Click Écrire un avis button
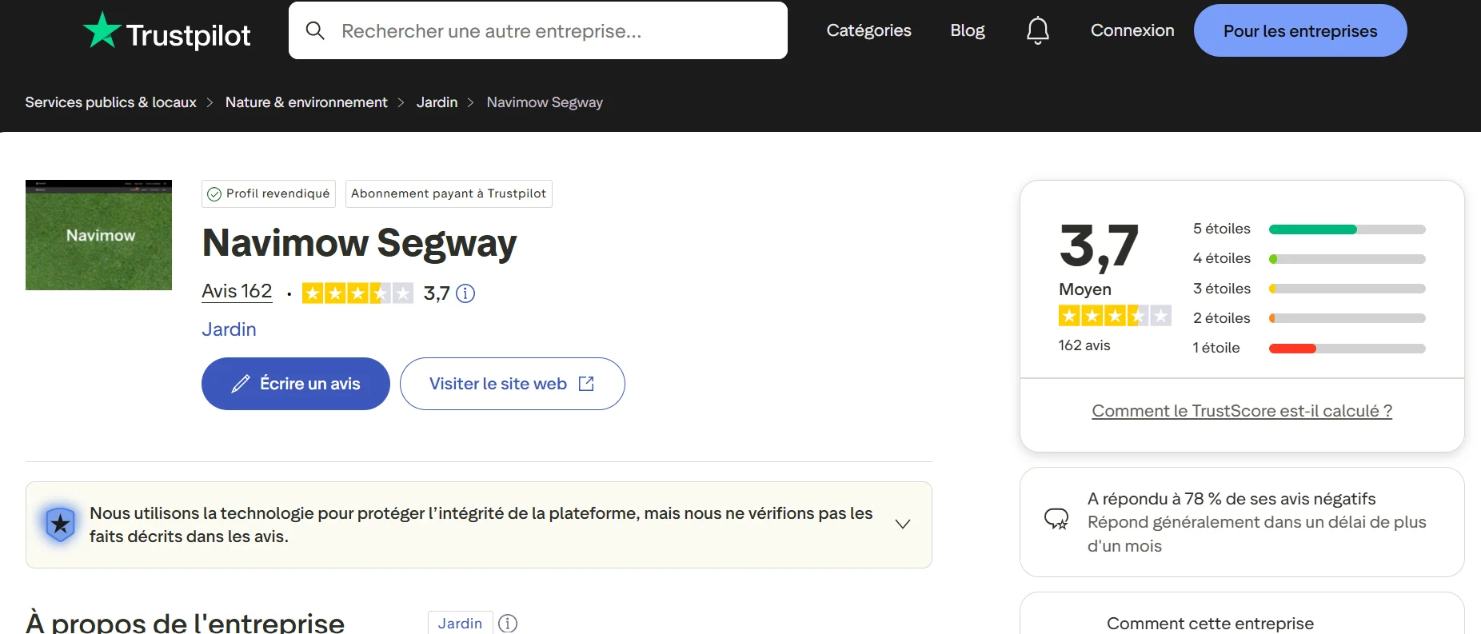This screenshot has width=1481, height=634. click(296, 384)
